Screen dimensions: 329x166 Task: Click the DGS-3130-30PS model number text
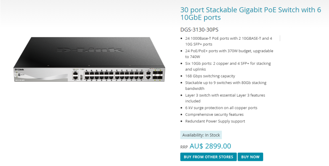(199, 30)
